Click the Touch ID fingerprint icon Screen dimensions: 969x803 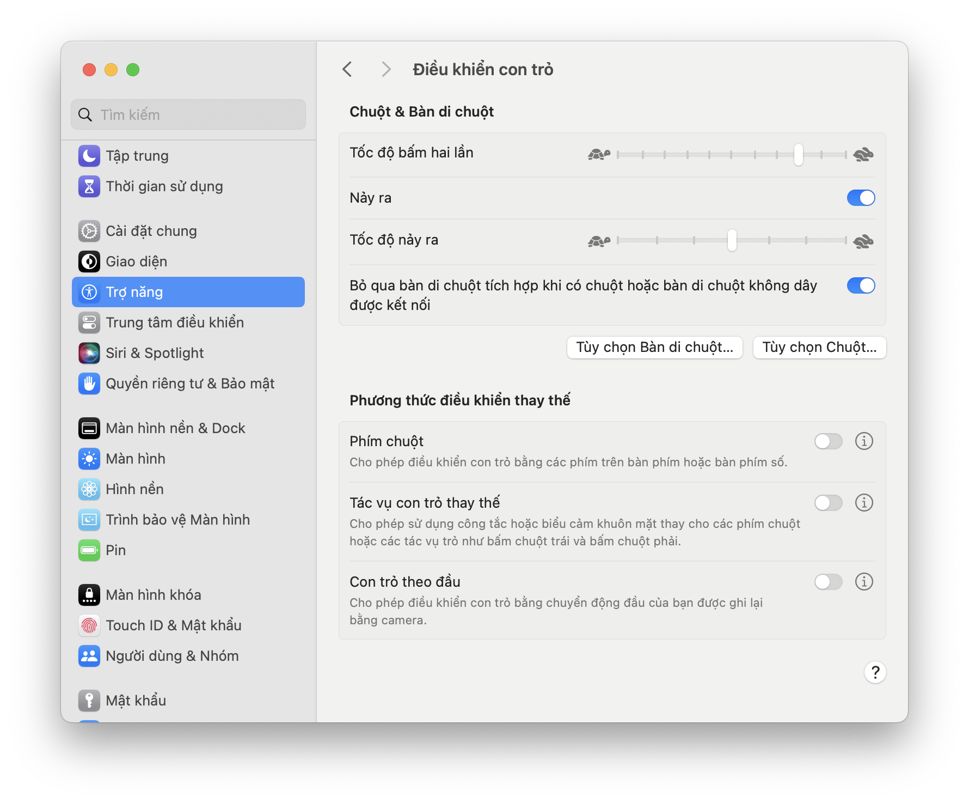coord(89,625)
